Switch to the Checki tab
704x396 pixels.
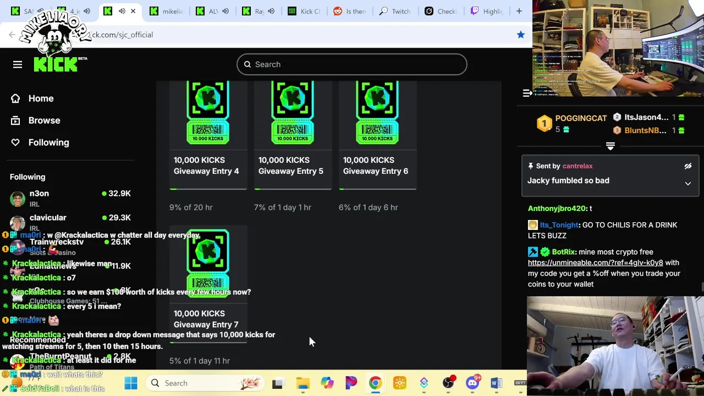[442, 11]
